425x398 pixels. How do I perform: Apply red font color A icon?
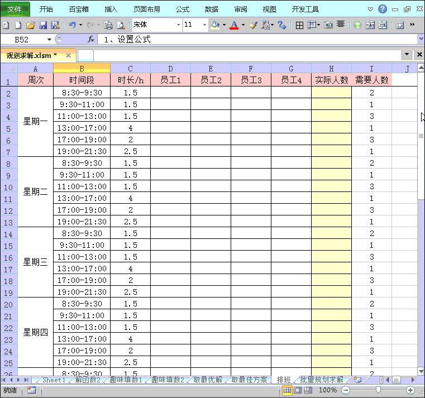(234, 25)
